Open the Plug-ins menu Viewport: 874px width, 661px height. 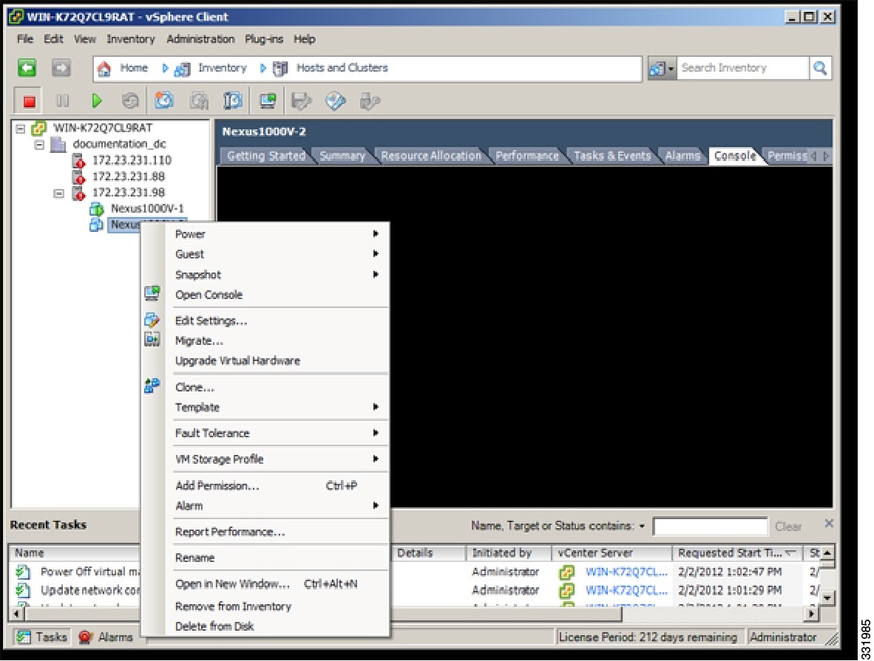point(264,39)
